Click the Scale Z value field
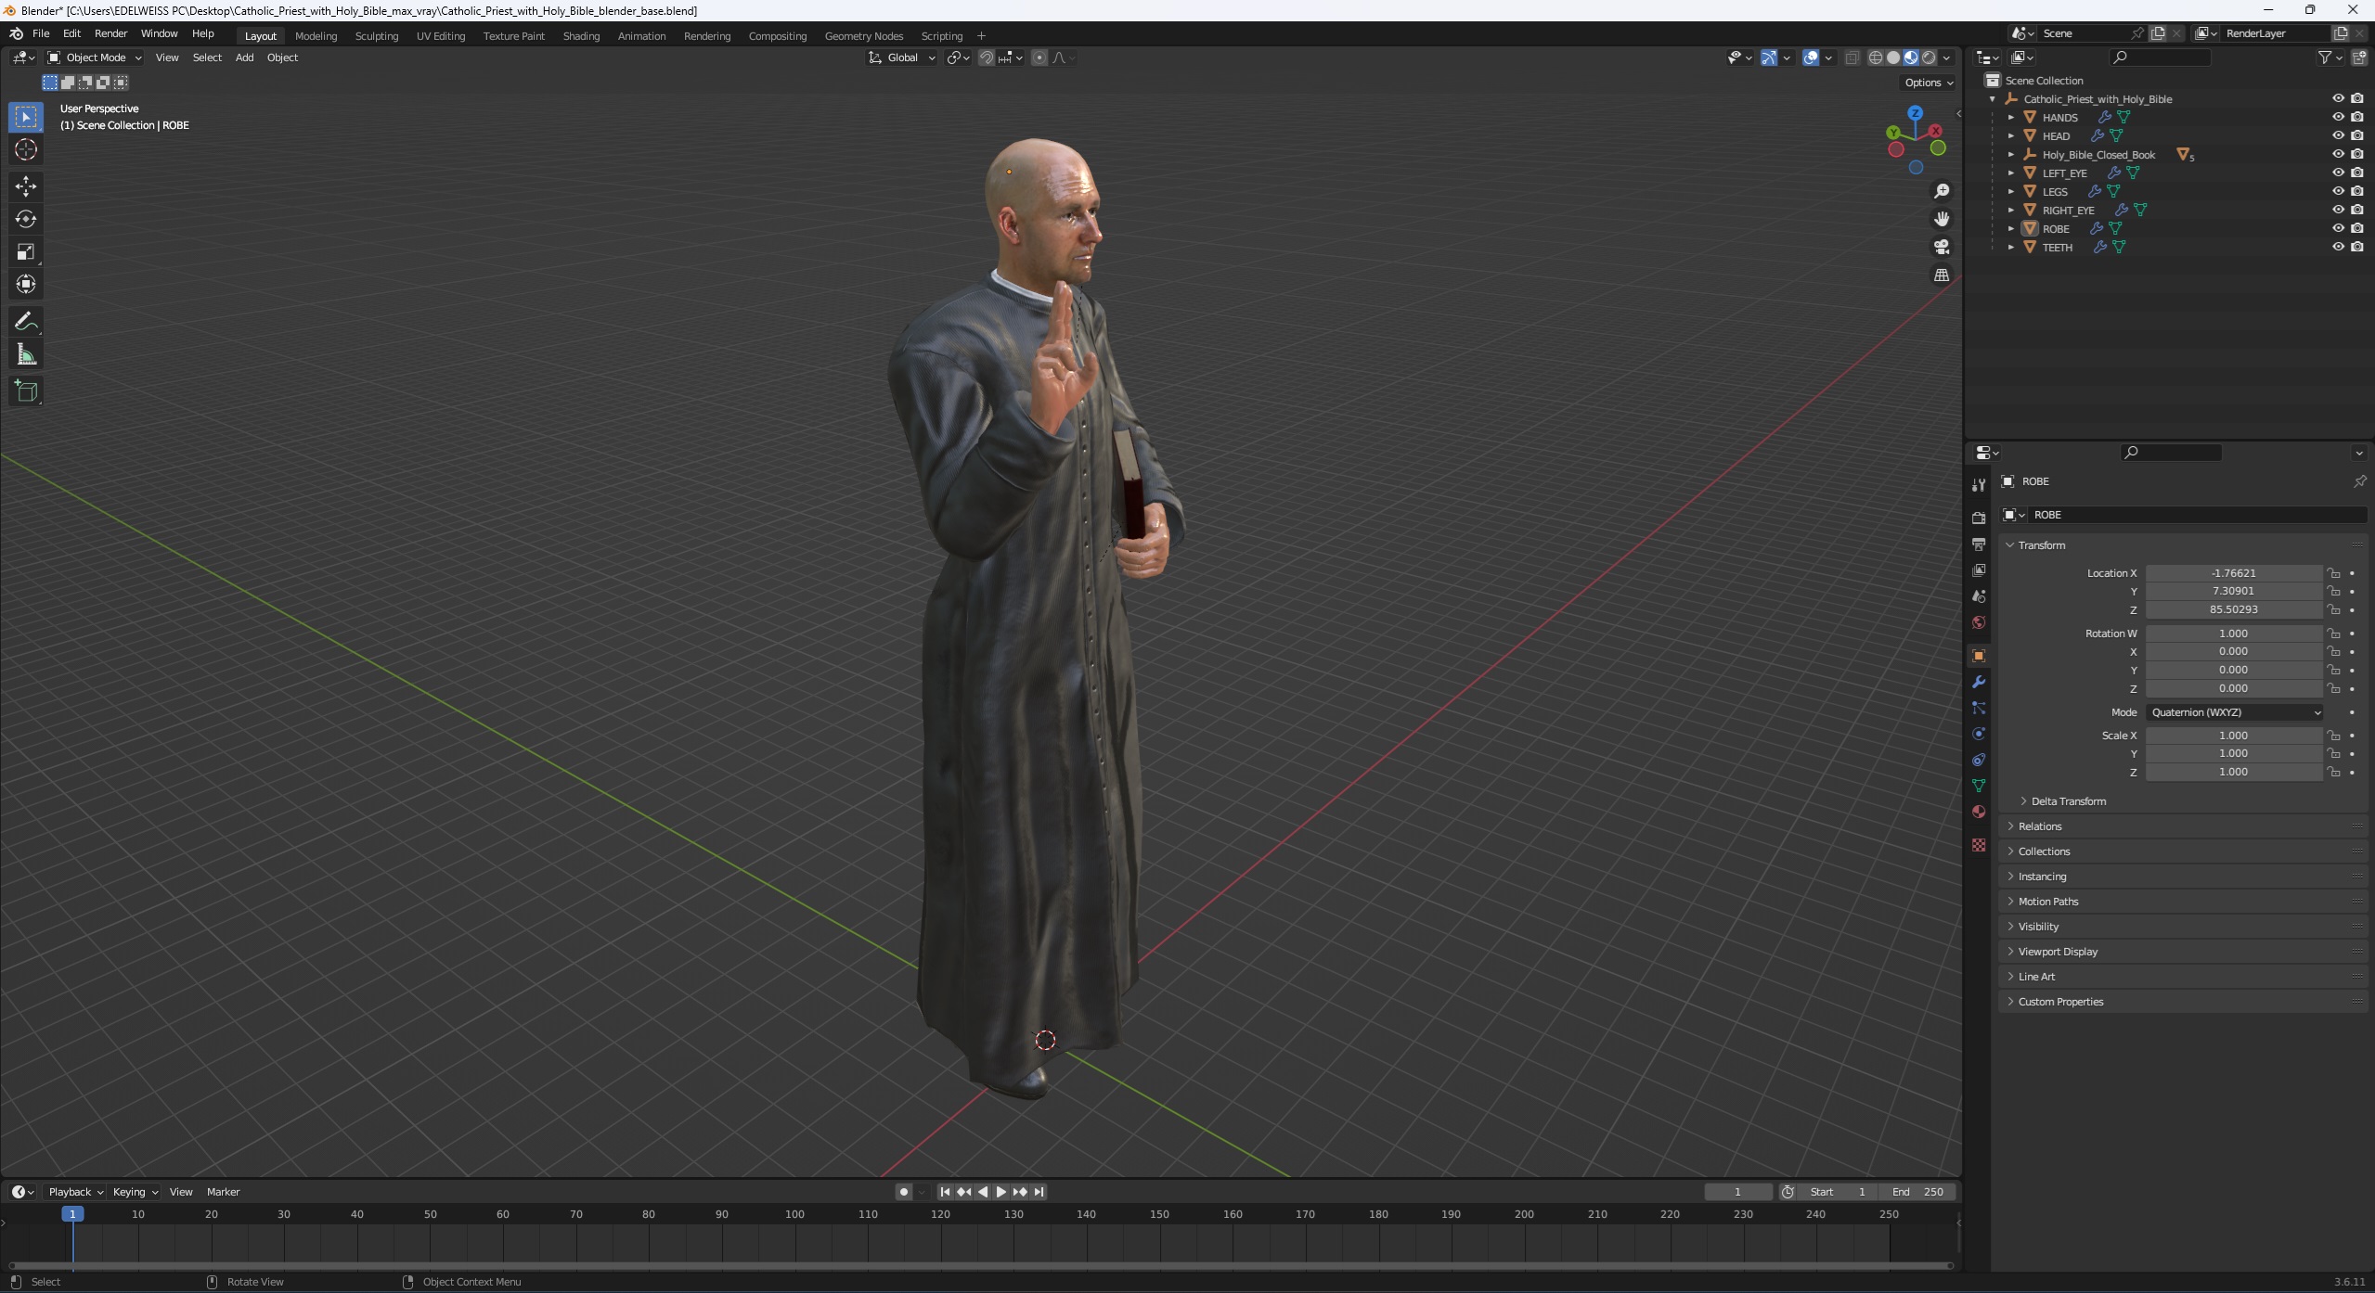The image size is (2375, 1293). click(2233, 772)
